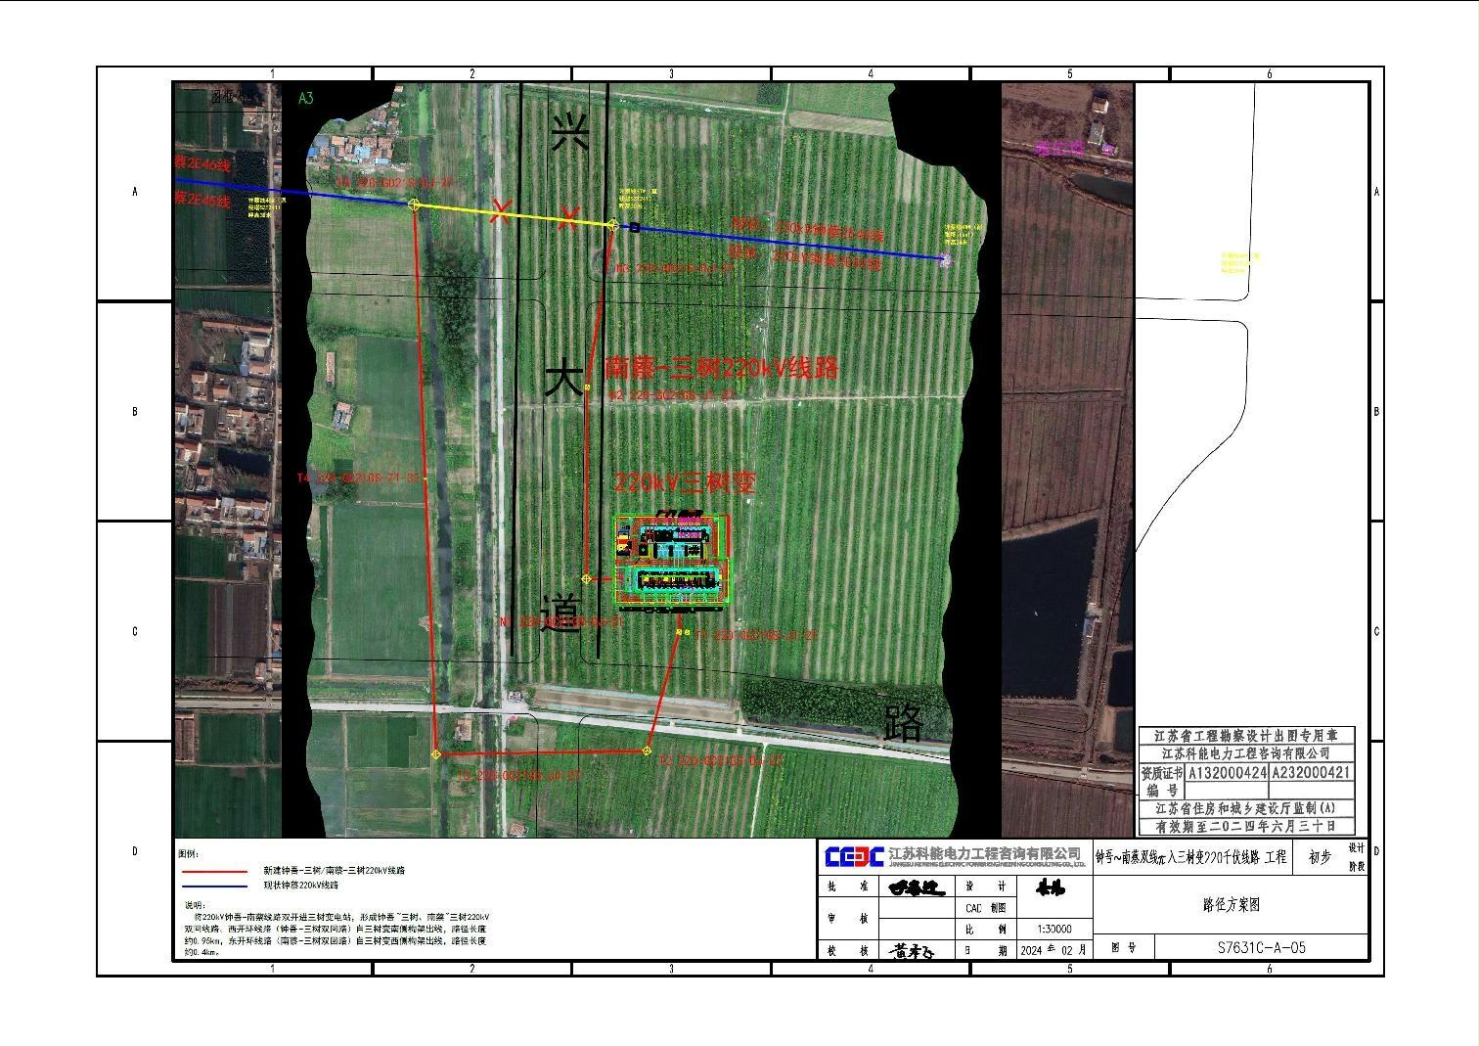Screen dimensions: 1479x1046
Task: Click the '南蔡-三树220kV线路' label
Action: click(722, 368)
